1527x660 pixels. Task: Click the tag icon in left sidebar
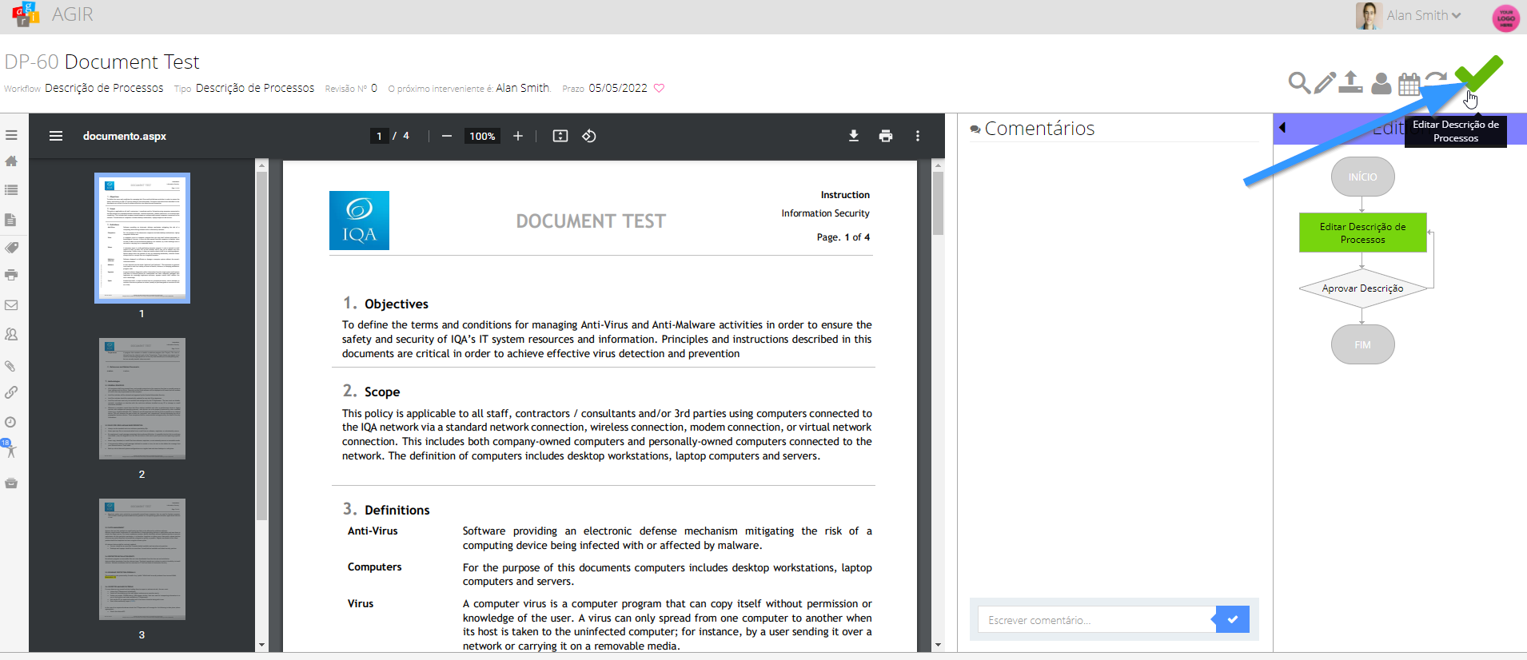pos(11,248)
